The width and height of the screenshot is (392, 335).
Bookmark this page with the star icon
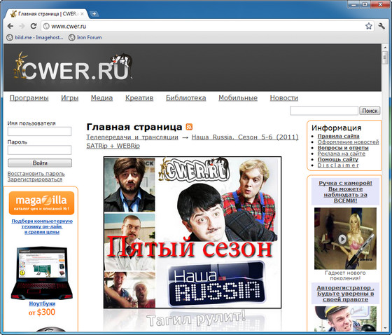368,26
